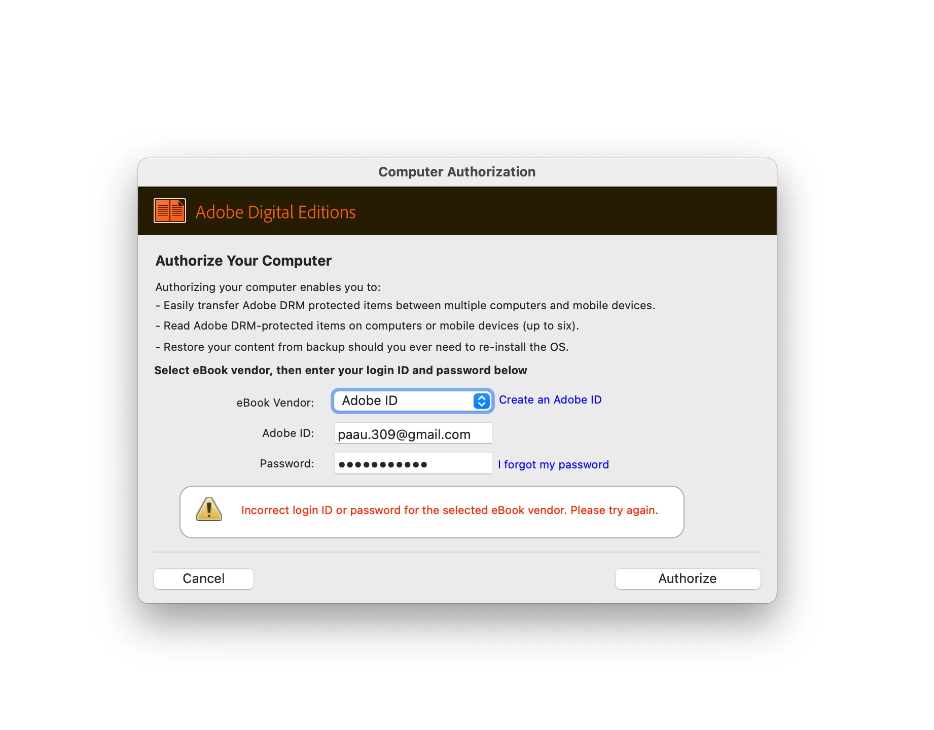Image resolution: width=934 pixels, height=730 pixels.
Task: Focus the Password field with dots
Action: pyautogui.click(x=413, y=464)
